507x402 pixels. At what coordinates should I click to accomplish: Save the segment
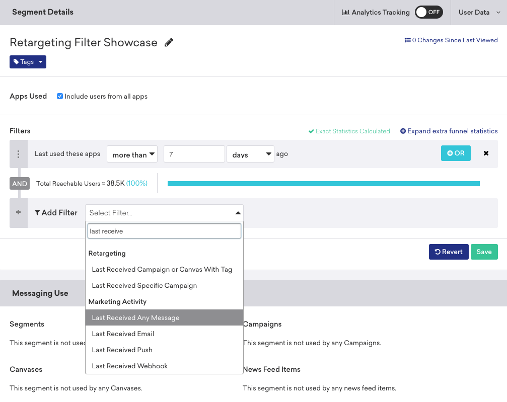[x=484, y=252]
